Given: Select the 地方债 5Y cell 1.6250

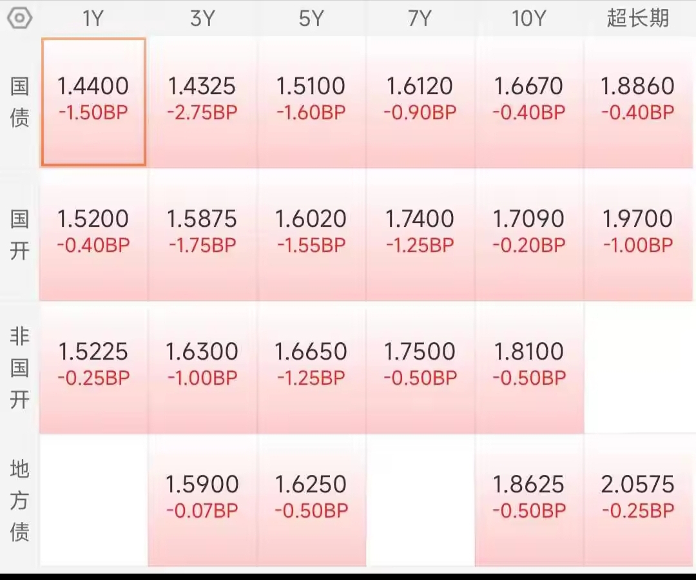Looking at the screenshot, I should (x=311, y=500).
